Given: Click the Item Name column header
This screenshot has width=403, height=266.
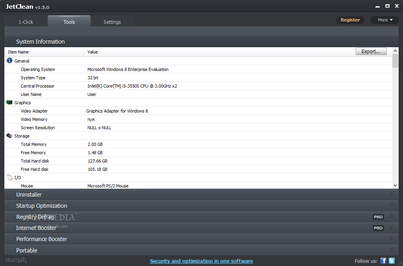Looking at the screenshot, I should (44, 52).
